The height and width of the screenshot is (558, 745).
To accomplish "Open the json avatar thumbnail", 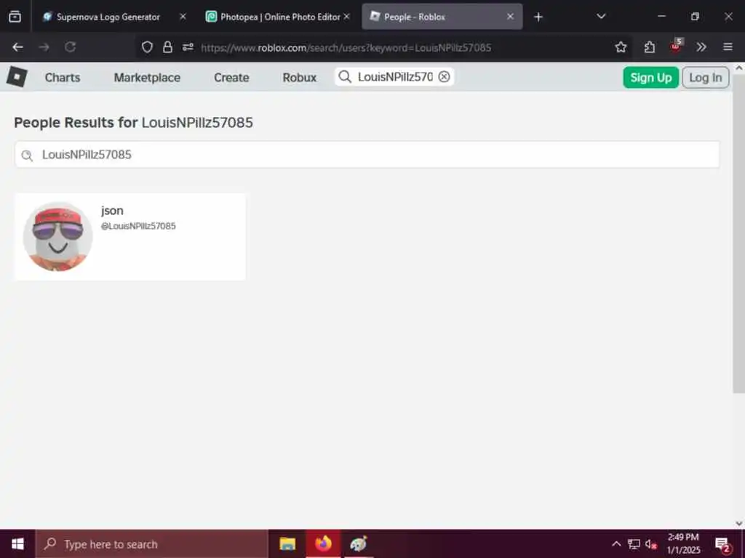I will point(58,236).
